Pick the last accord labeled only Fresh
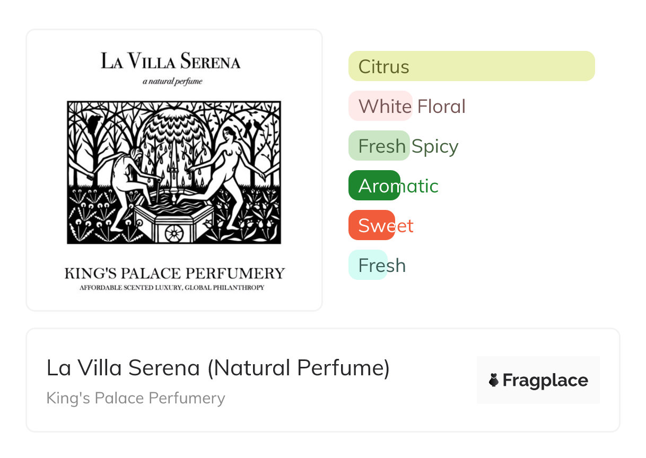Image resolution: width=646 pixels, height=458 pixels. 368,265
